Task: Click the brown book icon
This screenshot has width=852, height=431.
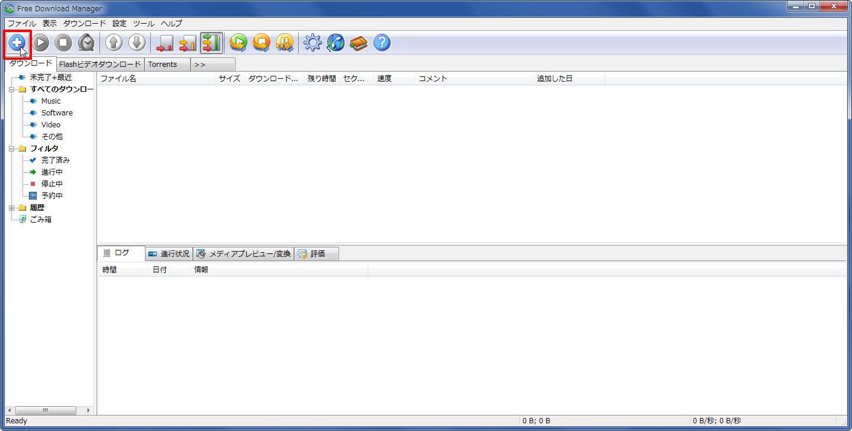Action: coord(359,43)
